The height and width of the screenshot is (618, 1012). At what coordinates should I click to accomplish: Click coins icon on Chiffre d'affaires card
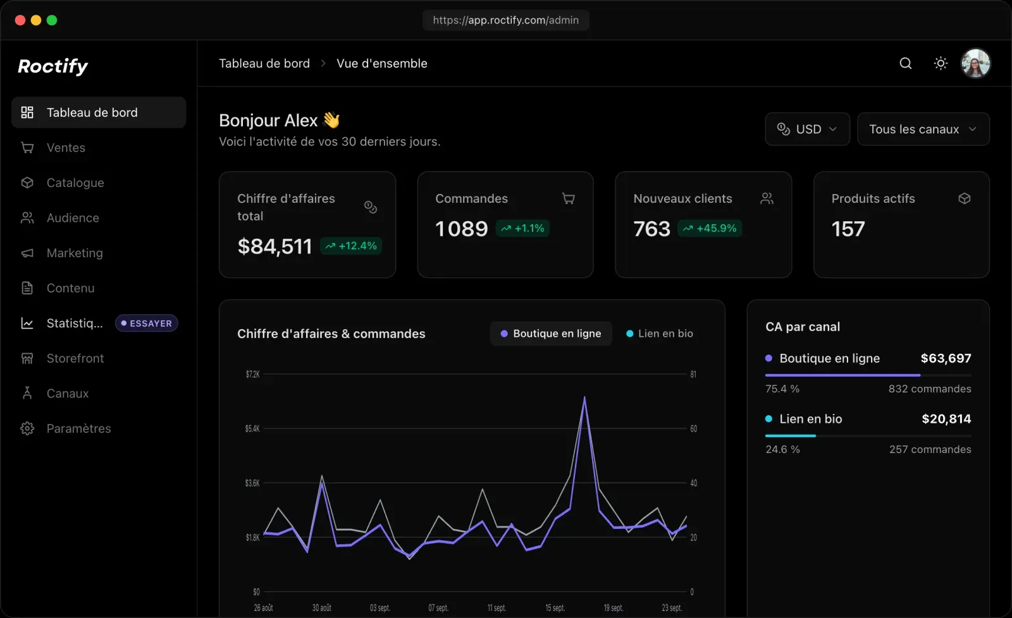click(371, 207)
